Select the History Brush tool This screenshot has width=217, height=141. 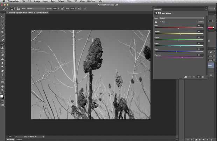[2, 52]
